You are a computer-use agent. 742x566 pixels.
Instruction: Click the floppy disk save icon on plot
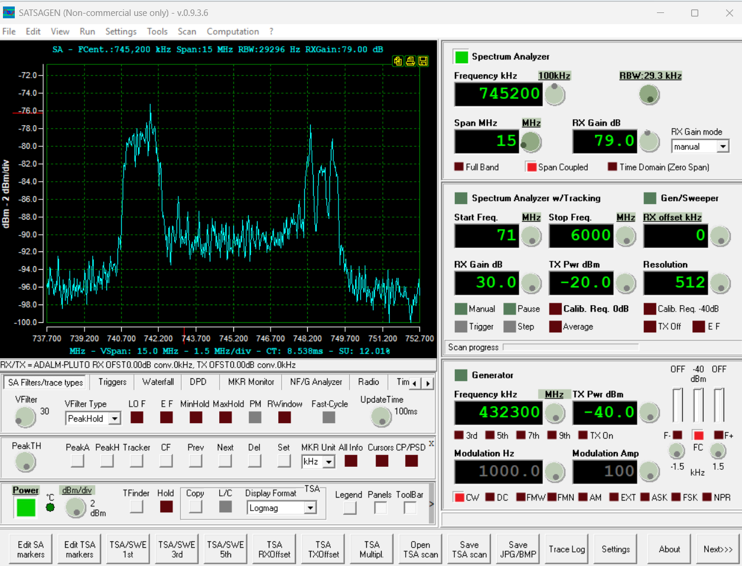(423, 61)
